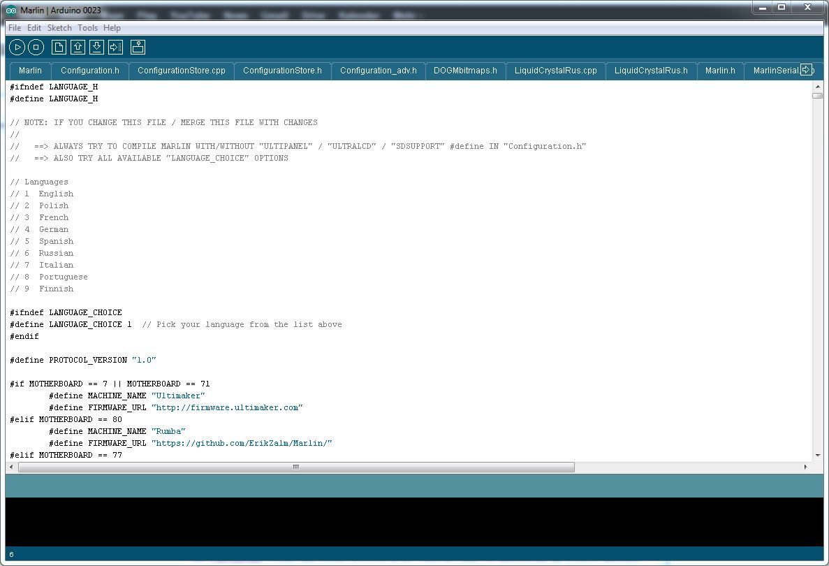
Task: Click the '#elif MOTHERBOARD == 77' line
Action: 66,455
